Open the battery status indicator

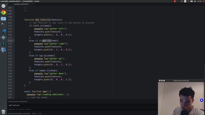pos(192,1)
